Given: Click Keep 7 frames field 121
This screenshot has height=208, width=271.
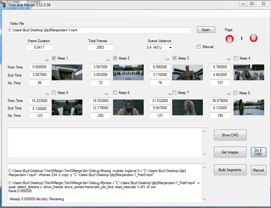Looking at the screenshot, I should pos(160,116).
